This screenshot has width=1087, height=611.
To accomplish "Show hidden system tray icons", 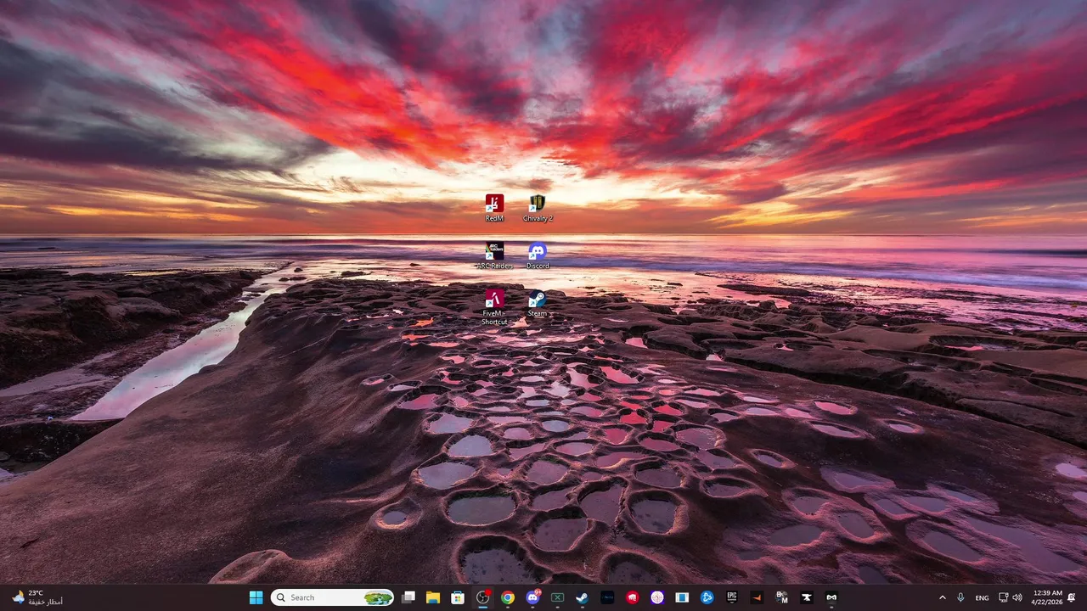I will point(942,597).
